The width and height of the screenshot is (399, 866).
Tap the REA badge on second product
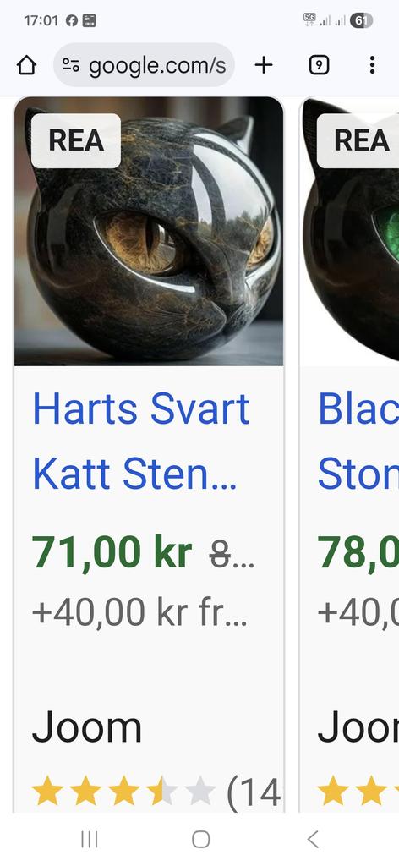[x=358, y=141]
